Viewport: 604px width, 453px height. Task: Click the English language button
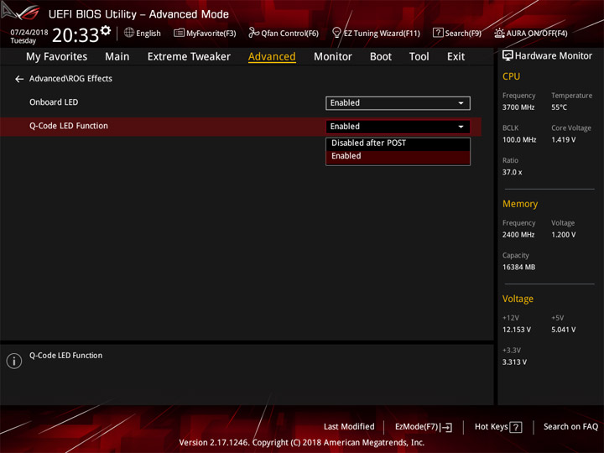tap(143, 33)
